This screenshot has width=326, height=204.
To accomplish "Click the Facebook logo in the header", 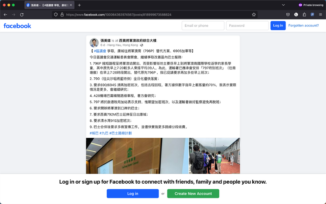I will point(17,26).
